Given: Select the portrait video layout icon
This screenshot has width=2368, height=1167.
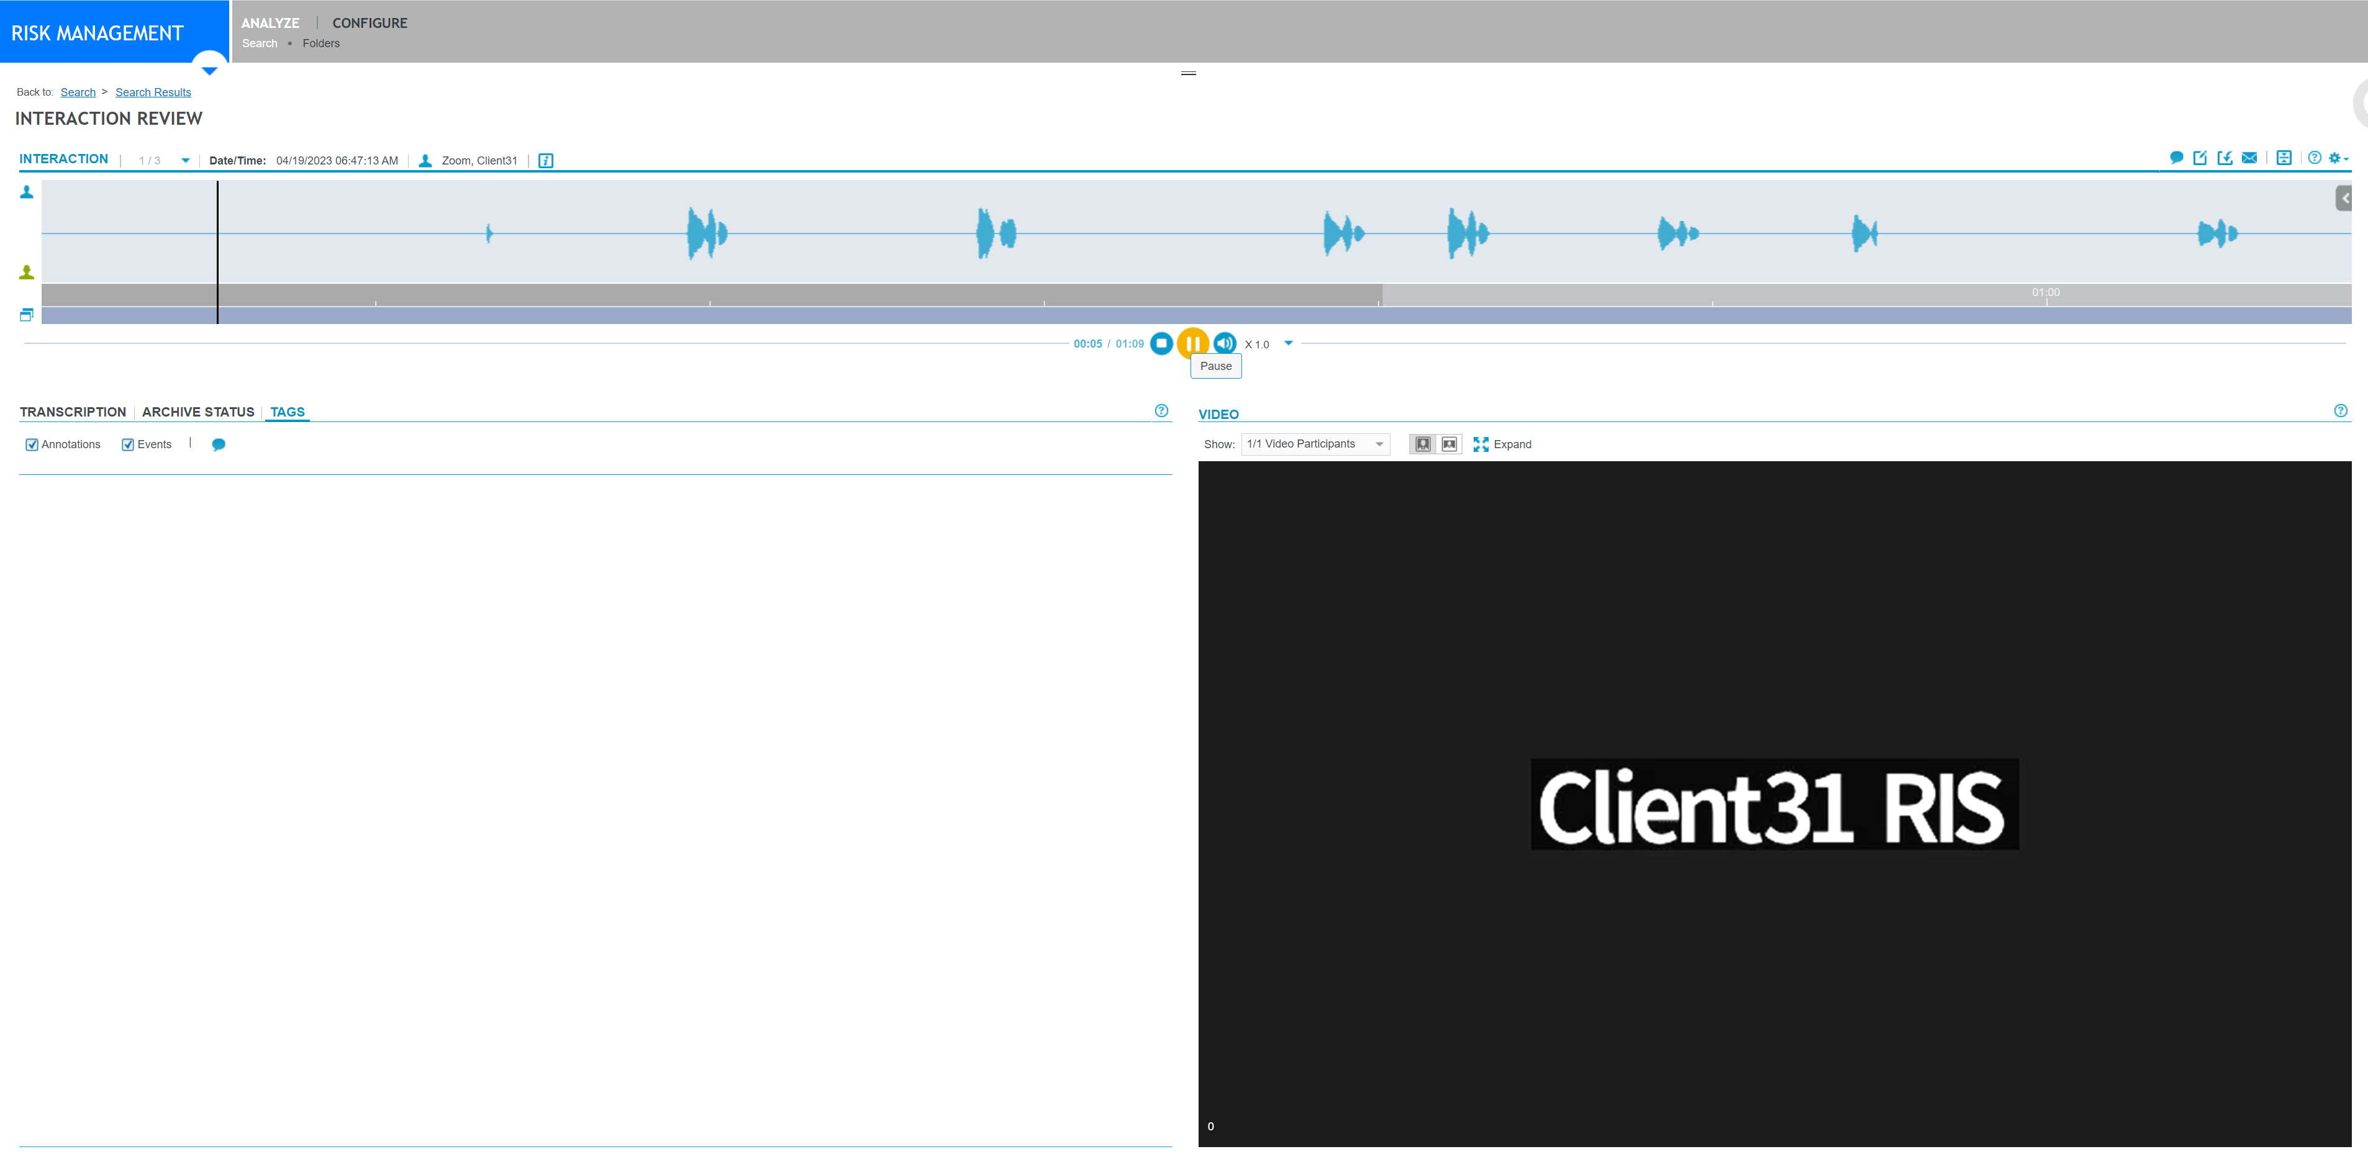Looking at the screenshot, I should (x=1423, y=444).
